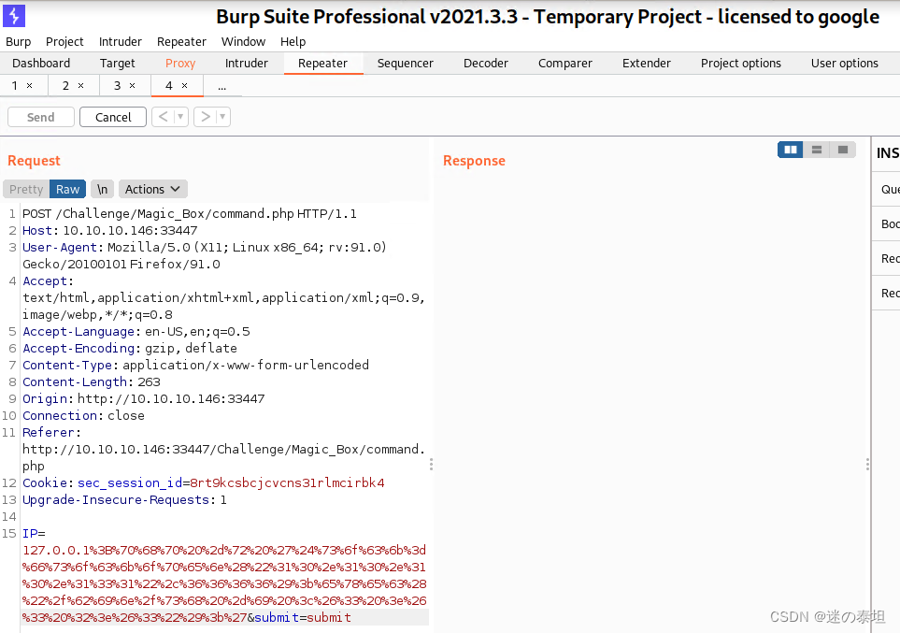Close Repeater tab 3

point(132,86)
